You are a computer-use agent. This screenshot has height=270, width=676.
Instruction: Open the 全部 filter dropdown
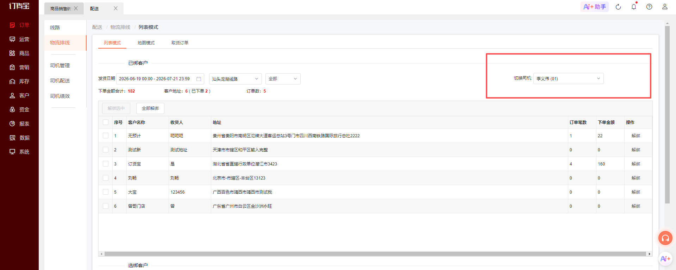click(x=283, y=79)
